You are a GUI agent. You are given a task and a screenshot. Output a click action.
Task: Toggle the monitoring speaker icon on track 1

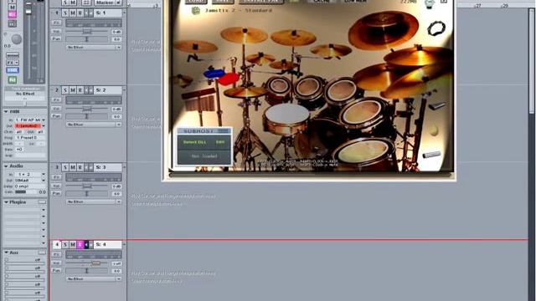[x=86, y=13]
